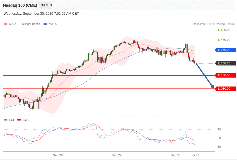Click the MA 50 legend label
Viewport: 237px width, 160px height.
coord(53,24)
